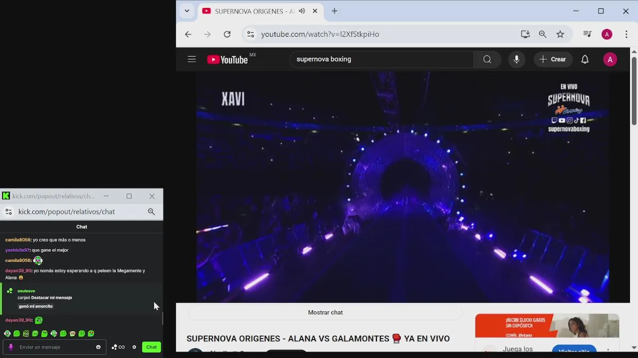Viewport: 638px width, 358px height.
Task: Bookmark this page with the star icon
Action: coord(560,34)
